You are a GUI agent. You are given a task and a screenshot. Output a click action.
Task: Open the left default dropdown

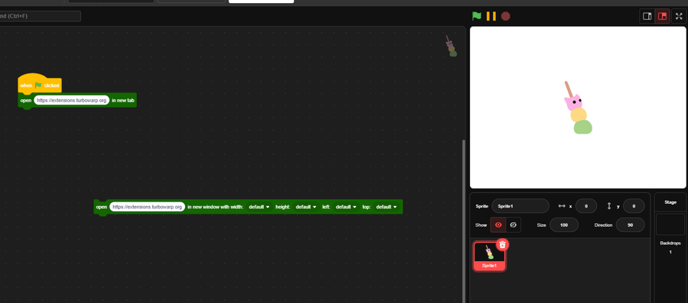click(x=346, y=207)
